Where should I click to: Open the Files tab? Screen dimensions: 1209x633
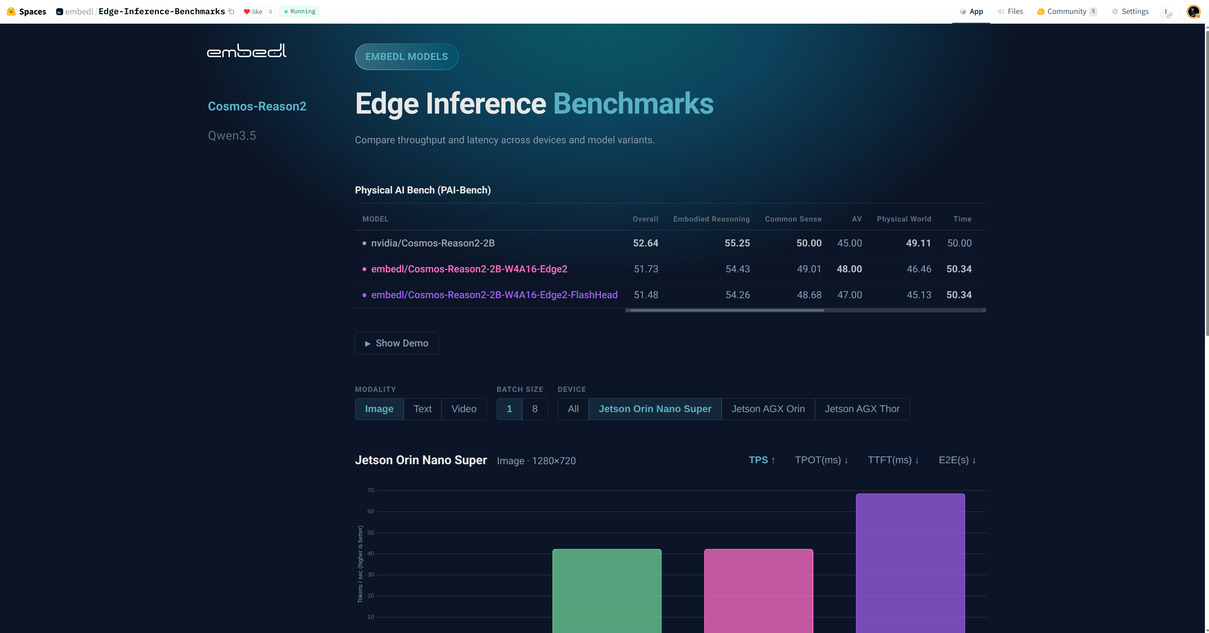[x=1010, y=11]
